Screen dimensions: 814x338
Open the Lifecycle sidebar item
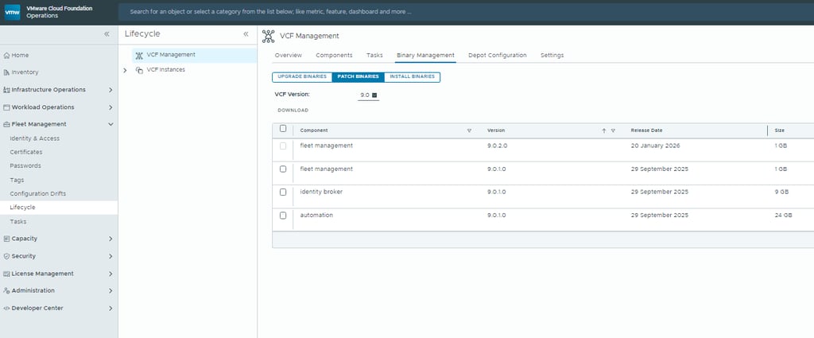pyautogui.click(x=59, y=208)
